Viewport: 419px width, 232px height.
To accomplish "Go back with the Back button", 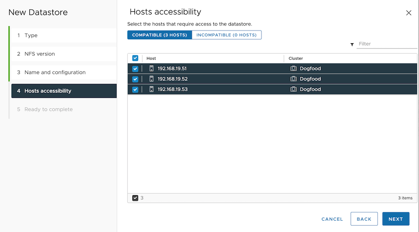I will (x=364, y=219).
